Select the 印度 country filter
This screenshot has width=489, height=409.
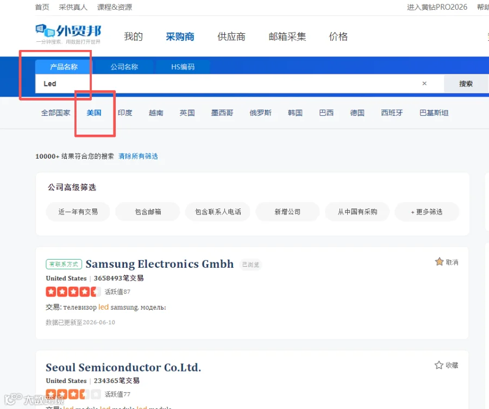pos(125,113)
